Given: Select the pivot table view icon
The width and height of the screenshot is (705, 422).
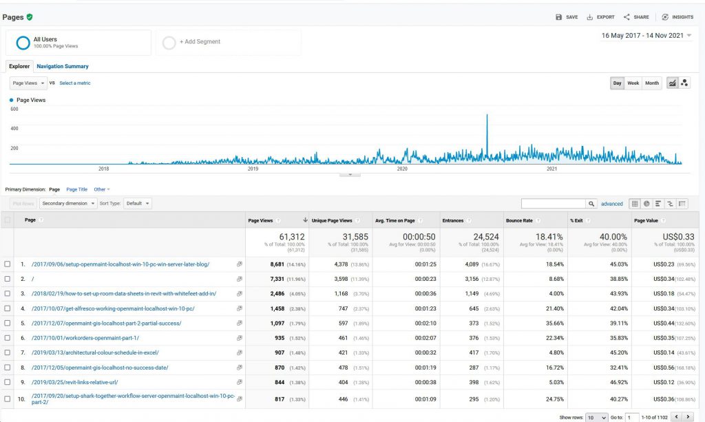Looking at the screenshot, I should pos(682,204).
